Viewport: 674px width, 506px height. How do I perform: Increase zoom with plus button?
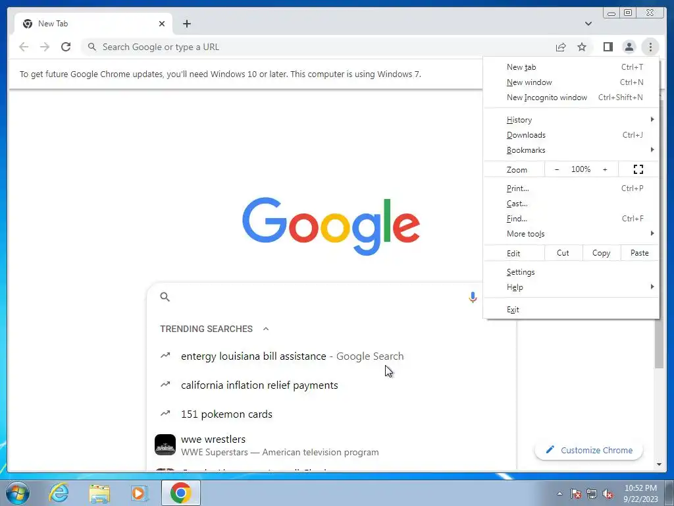tap(605, 169)
